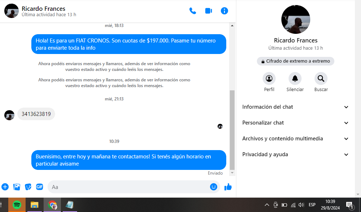Image resolution: width=361 pixels, height=212 pixels.
Task: Click the Buscar magnifier icon
Action: click(321, 78)
